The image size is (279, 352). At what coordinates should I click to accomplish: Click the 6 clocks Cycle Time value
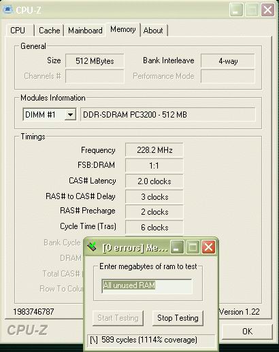[x=154, y=227]
